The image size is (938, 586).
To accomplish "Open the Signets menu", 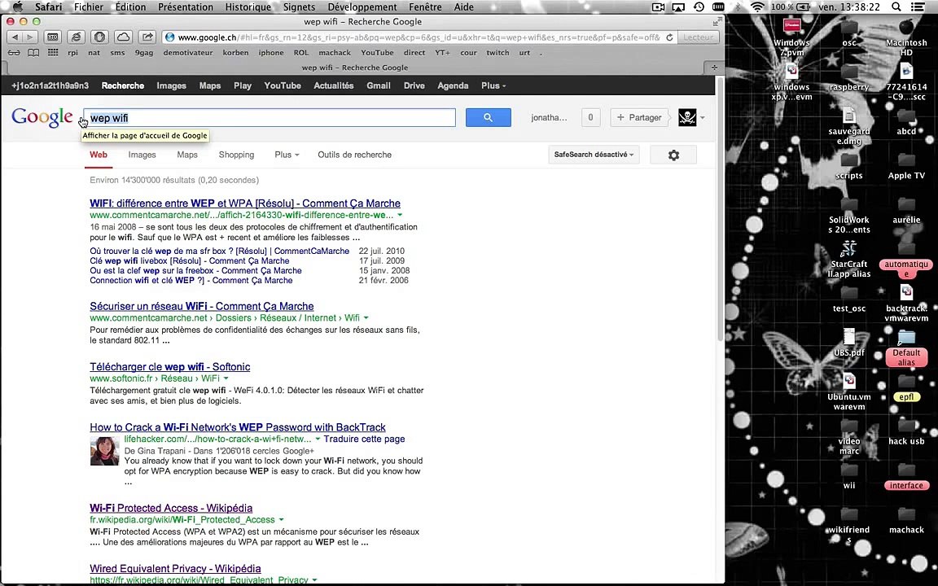I will pyautogui.click(x=299, y=7).
